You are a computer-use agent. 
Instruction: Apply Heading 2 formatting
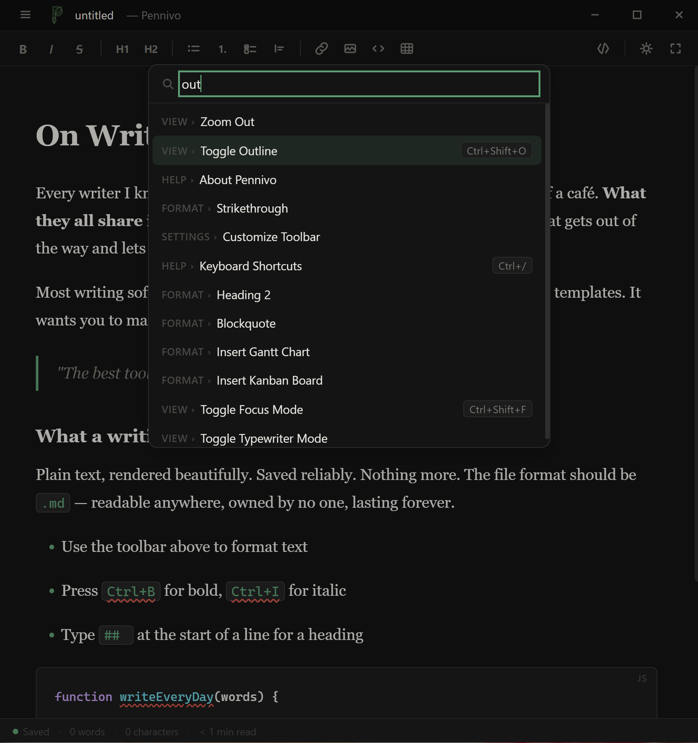click(150, 49)
